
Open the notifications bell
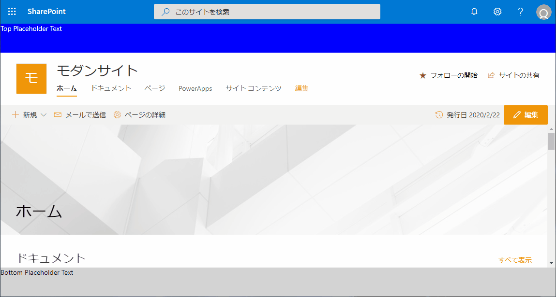pos(474,12)
